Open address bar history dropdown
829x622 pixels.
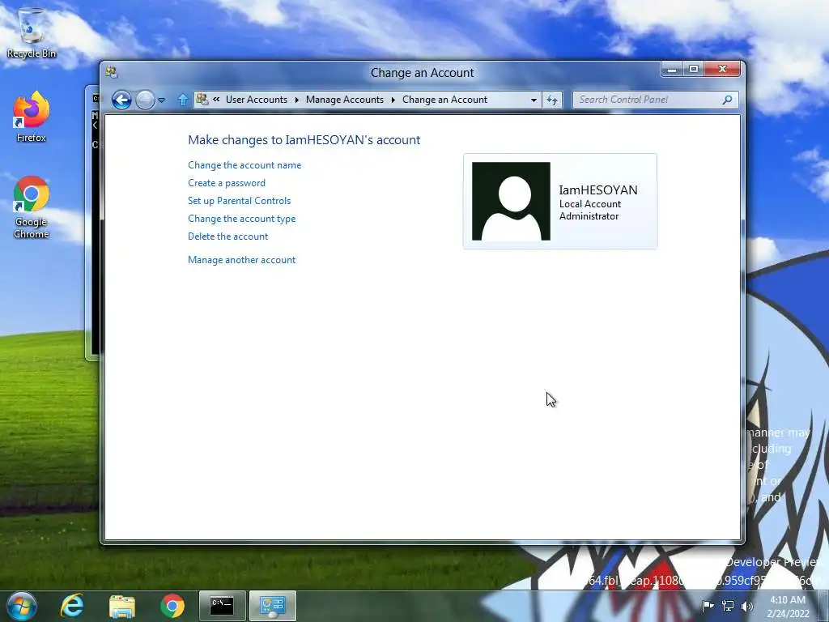click(534, 100)
